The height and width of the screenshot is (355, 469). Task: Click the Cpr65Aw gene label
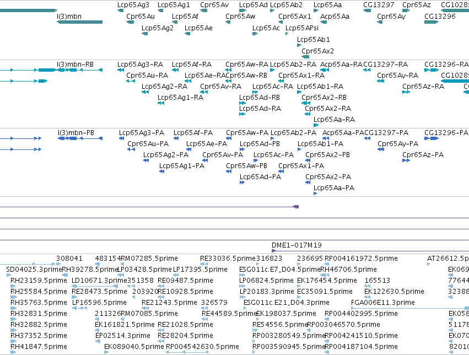tap(240, 17)
